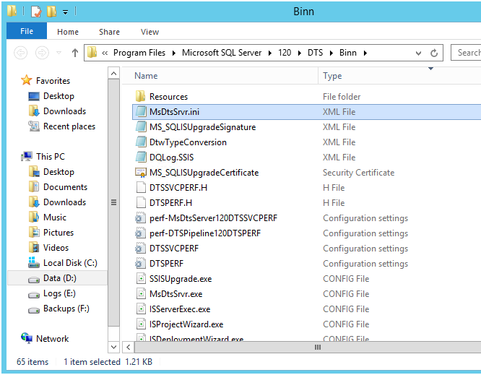Click the navigation pane scroll down arrow

coord(113,347)
